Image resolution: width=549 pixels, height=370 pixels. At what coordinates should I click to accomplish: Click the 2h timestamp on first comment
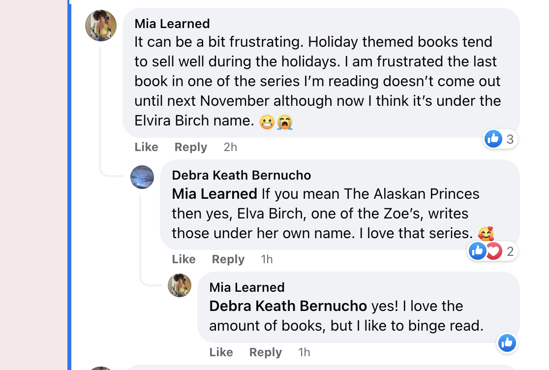point(230,147)
